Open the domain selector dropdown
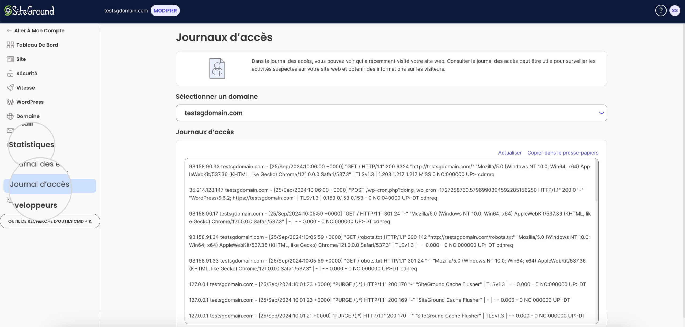The image size is (685, 327). coord(391,113)
